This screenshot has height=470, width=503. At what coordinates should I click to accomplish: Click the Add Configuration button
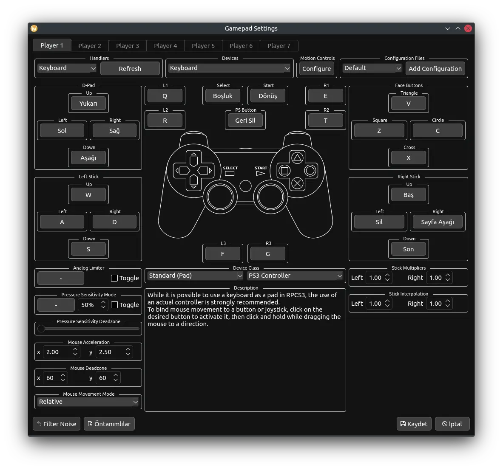(x=435, y=68)
